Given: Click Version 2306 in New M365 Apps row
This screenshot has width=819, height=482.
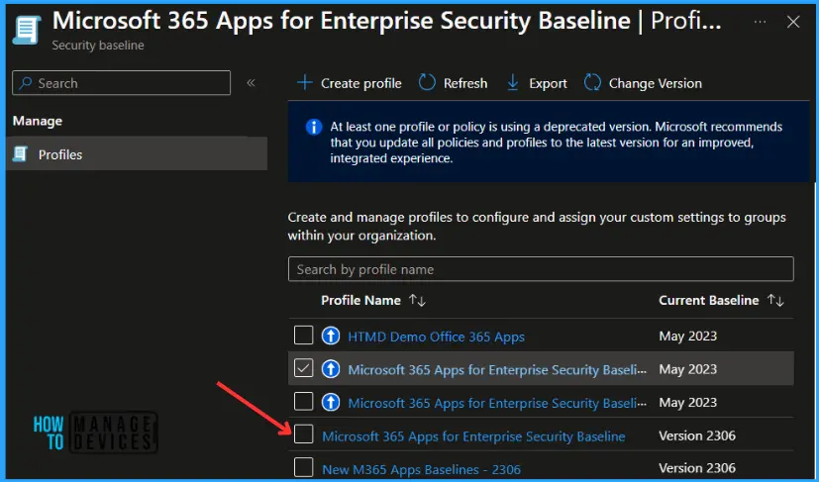Looking at the screenshot, I should pyautogui.click(x=697, y=468).
